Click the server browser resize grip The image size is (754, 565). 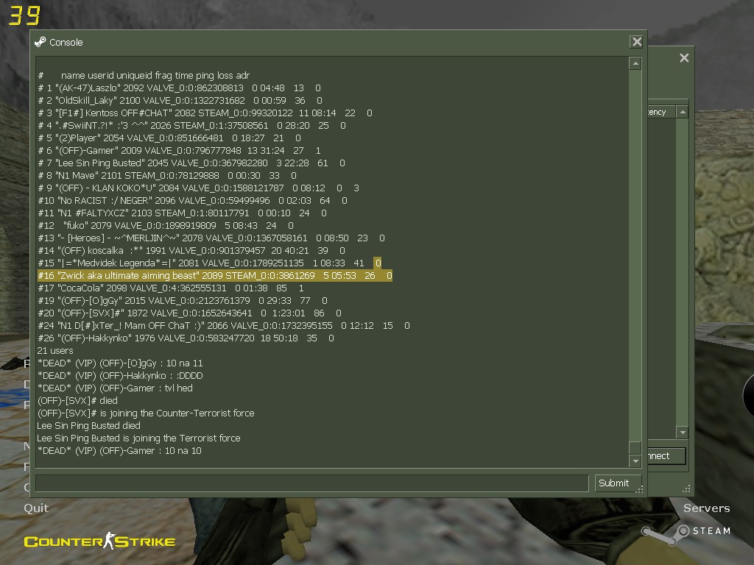tap(687, 488)
